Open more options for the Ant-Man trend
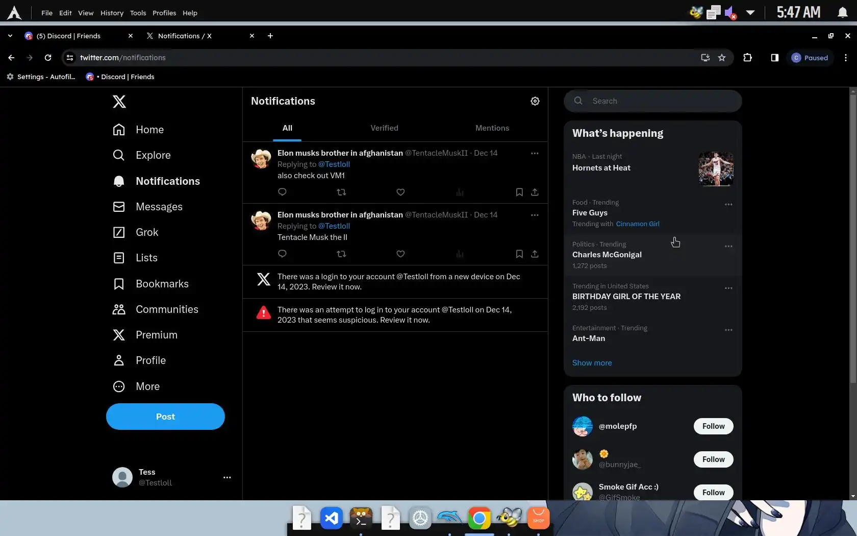 coord(728,330)
